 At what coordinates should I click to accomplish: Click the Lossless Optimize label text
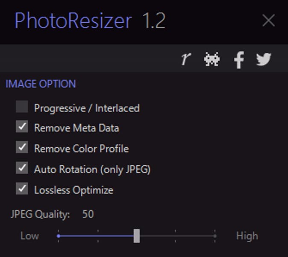(x=73, y=190)
